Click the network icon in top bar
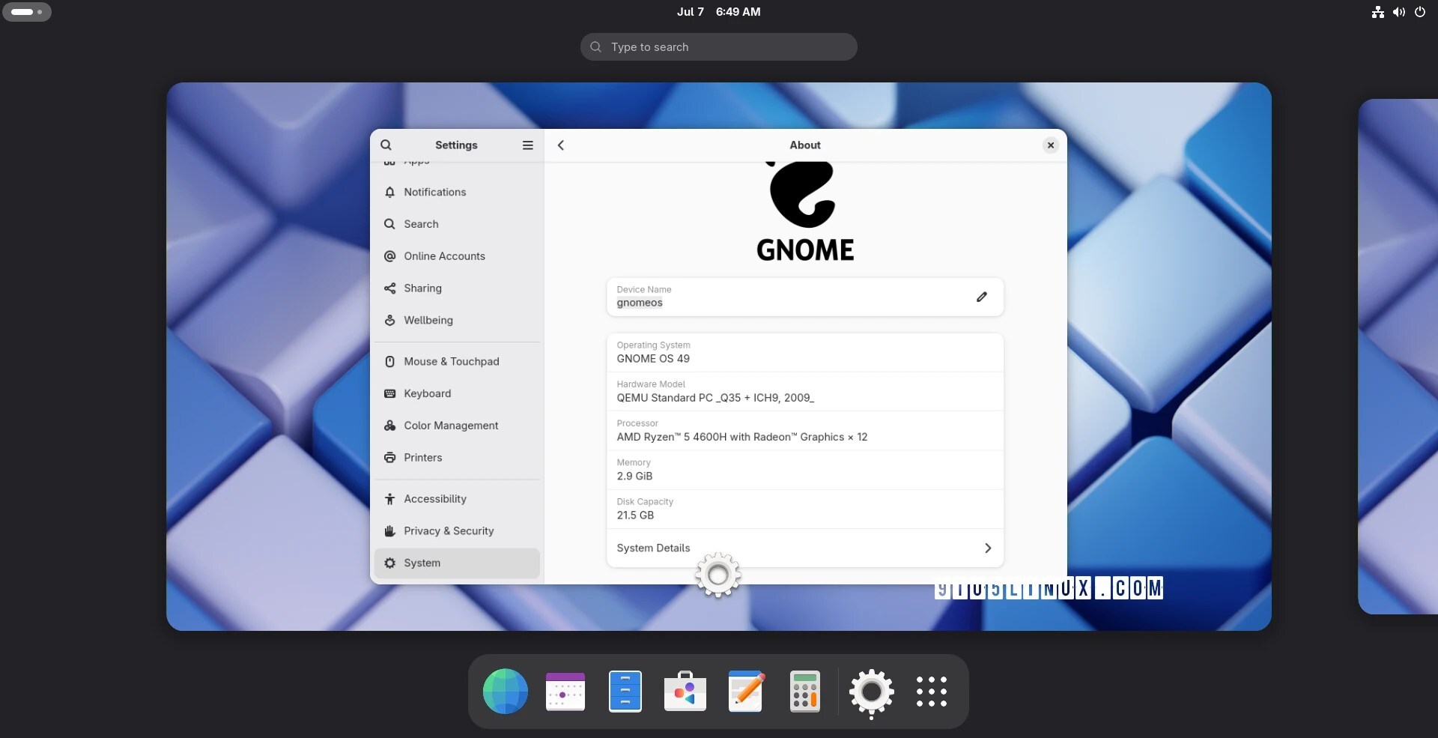The image size is (1438, 738). [1377, 12]
